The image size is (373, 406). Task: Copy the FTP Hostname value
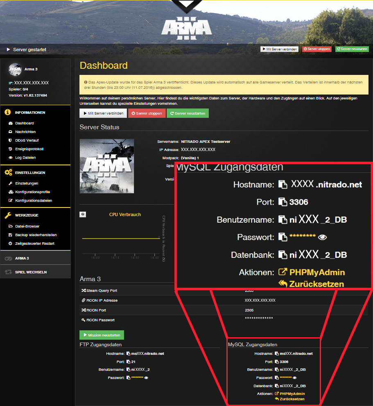point(128,354)
